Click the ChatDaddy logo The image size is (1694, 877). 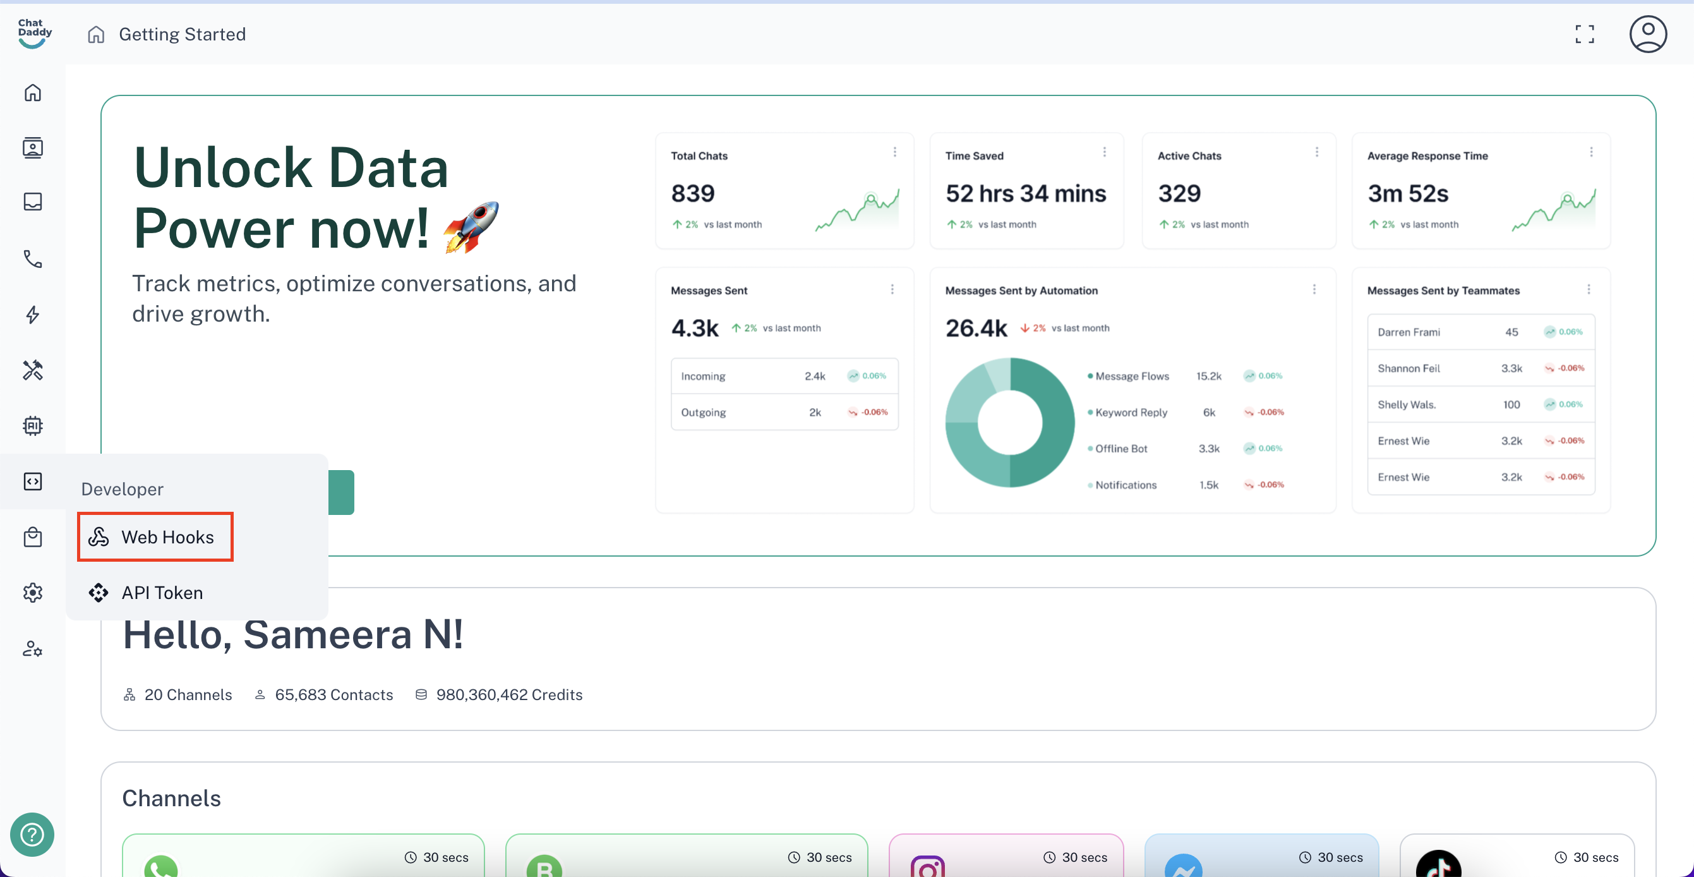point(34,33)
